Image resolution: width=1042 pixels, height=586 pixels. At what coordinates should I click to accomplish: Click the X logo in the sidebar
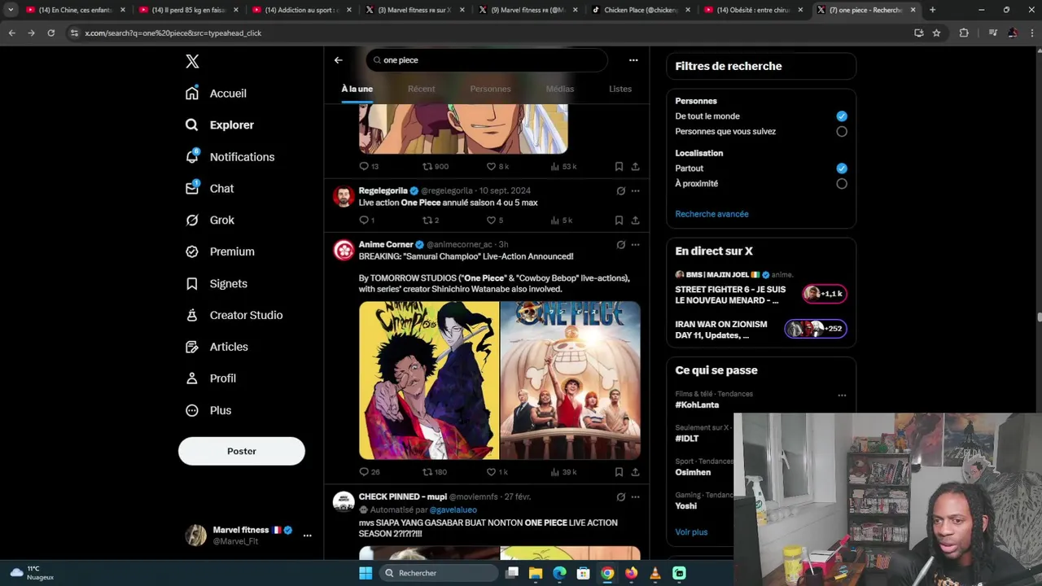pos(192,61)
